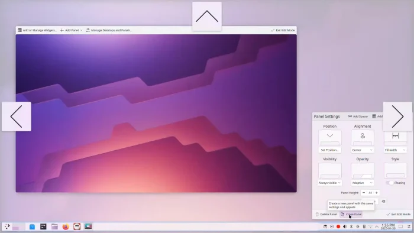Open the image app after ghost icon

tap(88, 226)
